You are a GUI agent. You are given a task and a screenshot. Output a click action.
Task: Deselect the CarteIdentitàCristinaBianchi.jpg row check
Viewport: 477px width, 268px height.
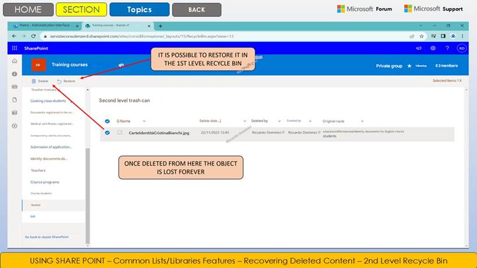pyautogui.click(x=107, y=133)
